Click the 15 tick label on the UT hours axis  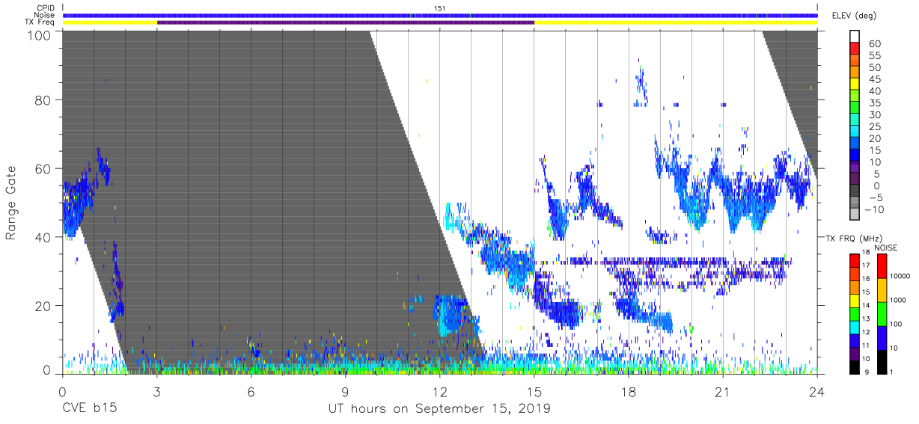click(x=534, y=392)
